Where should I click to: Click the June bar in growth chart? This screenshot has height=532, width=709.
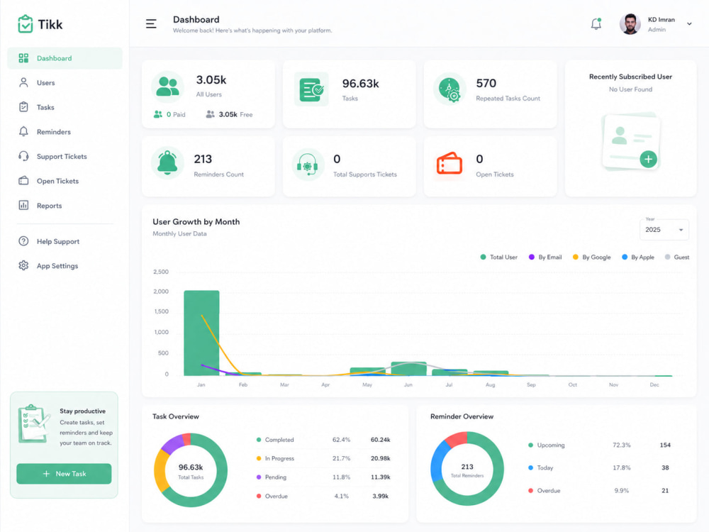pyautogui.click(x=409, y=369)
